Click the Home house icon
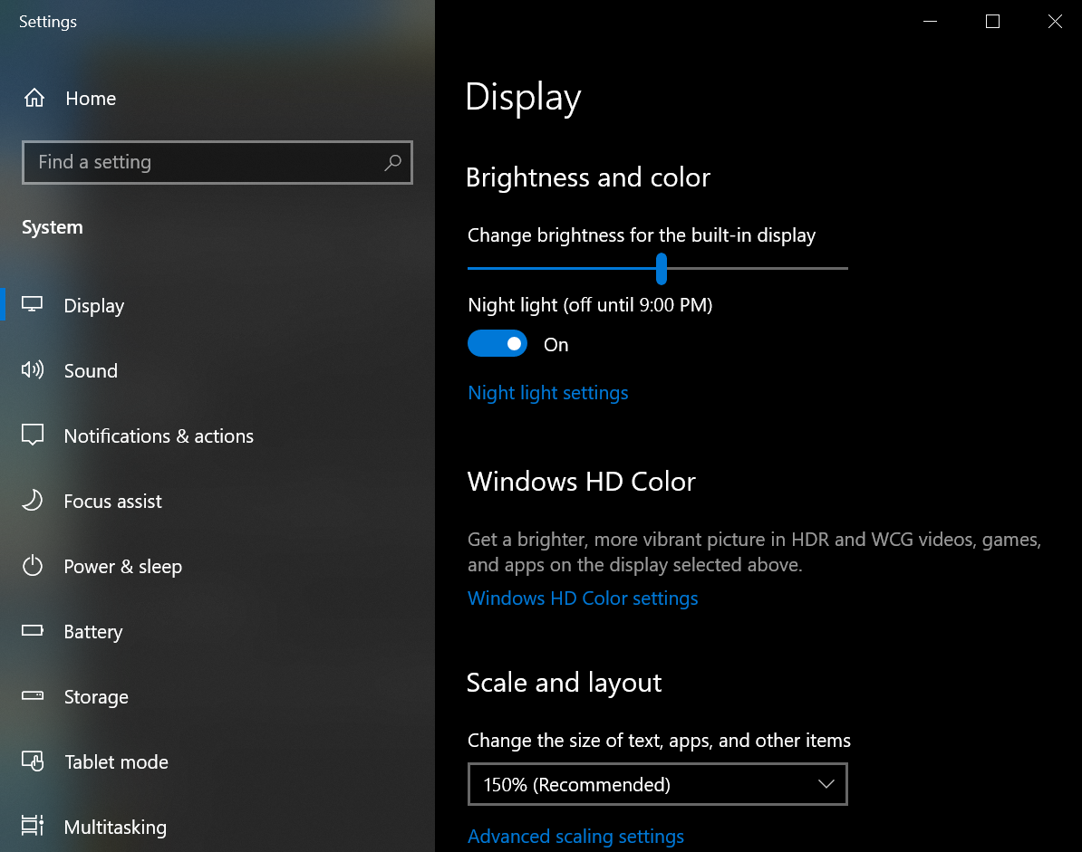 [x=34, y=98]
